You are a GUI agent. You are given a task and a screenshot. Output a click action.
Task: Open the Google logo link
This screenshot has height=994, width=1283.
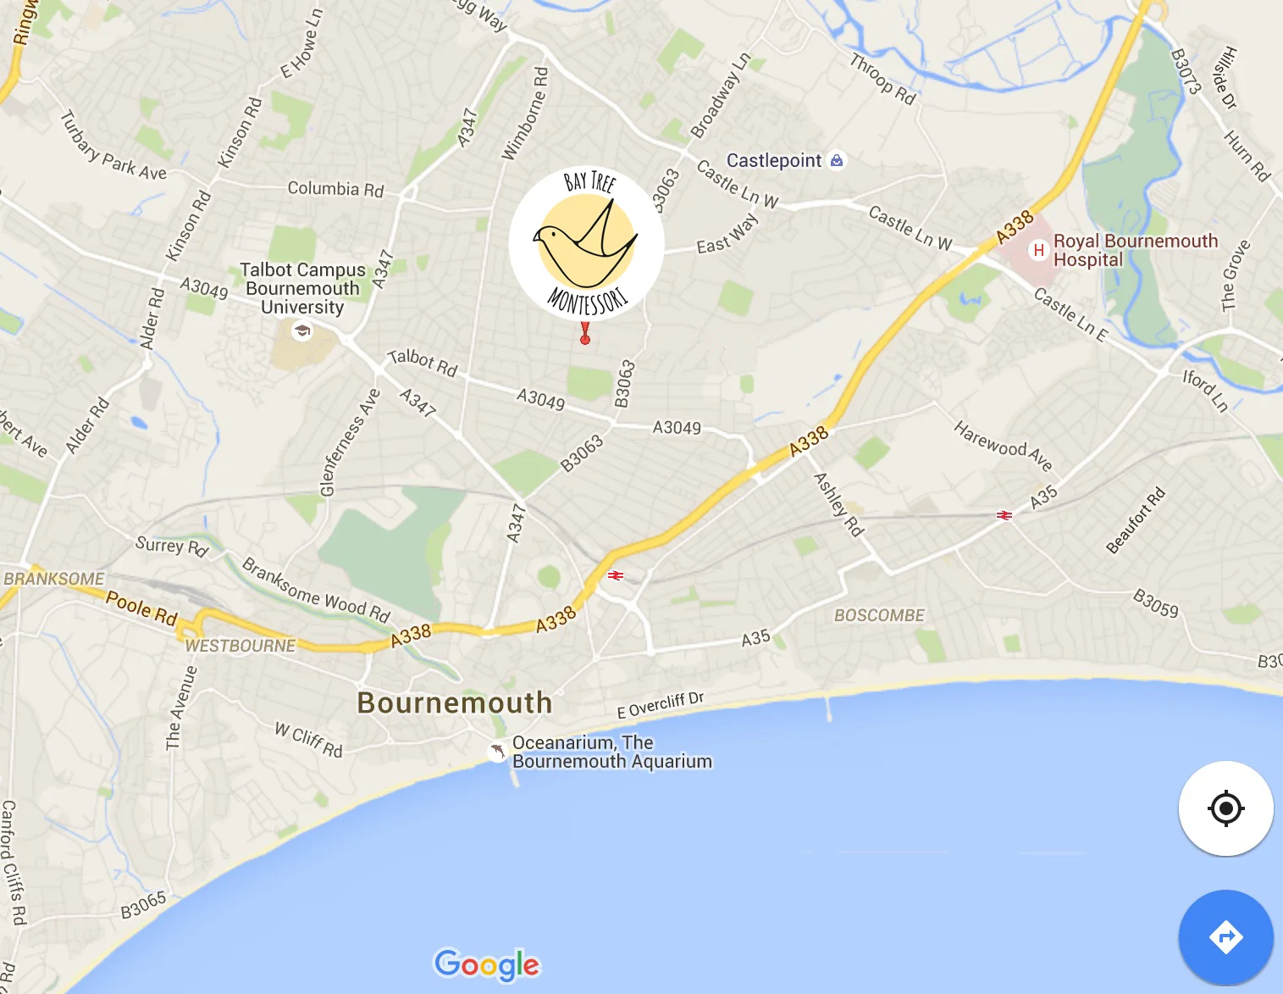(487, 964)
